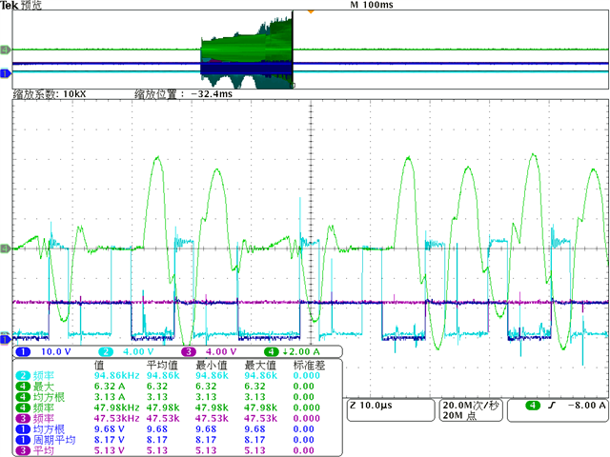Click the 9.68 V RMS value
Viewport: 610px width, 457px height.
[x=110, y=429]
